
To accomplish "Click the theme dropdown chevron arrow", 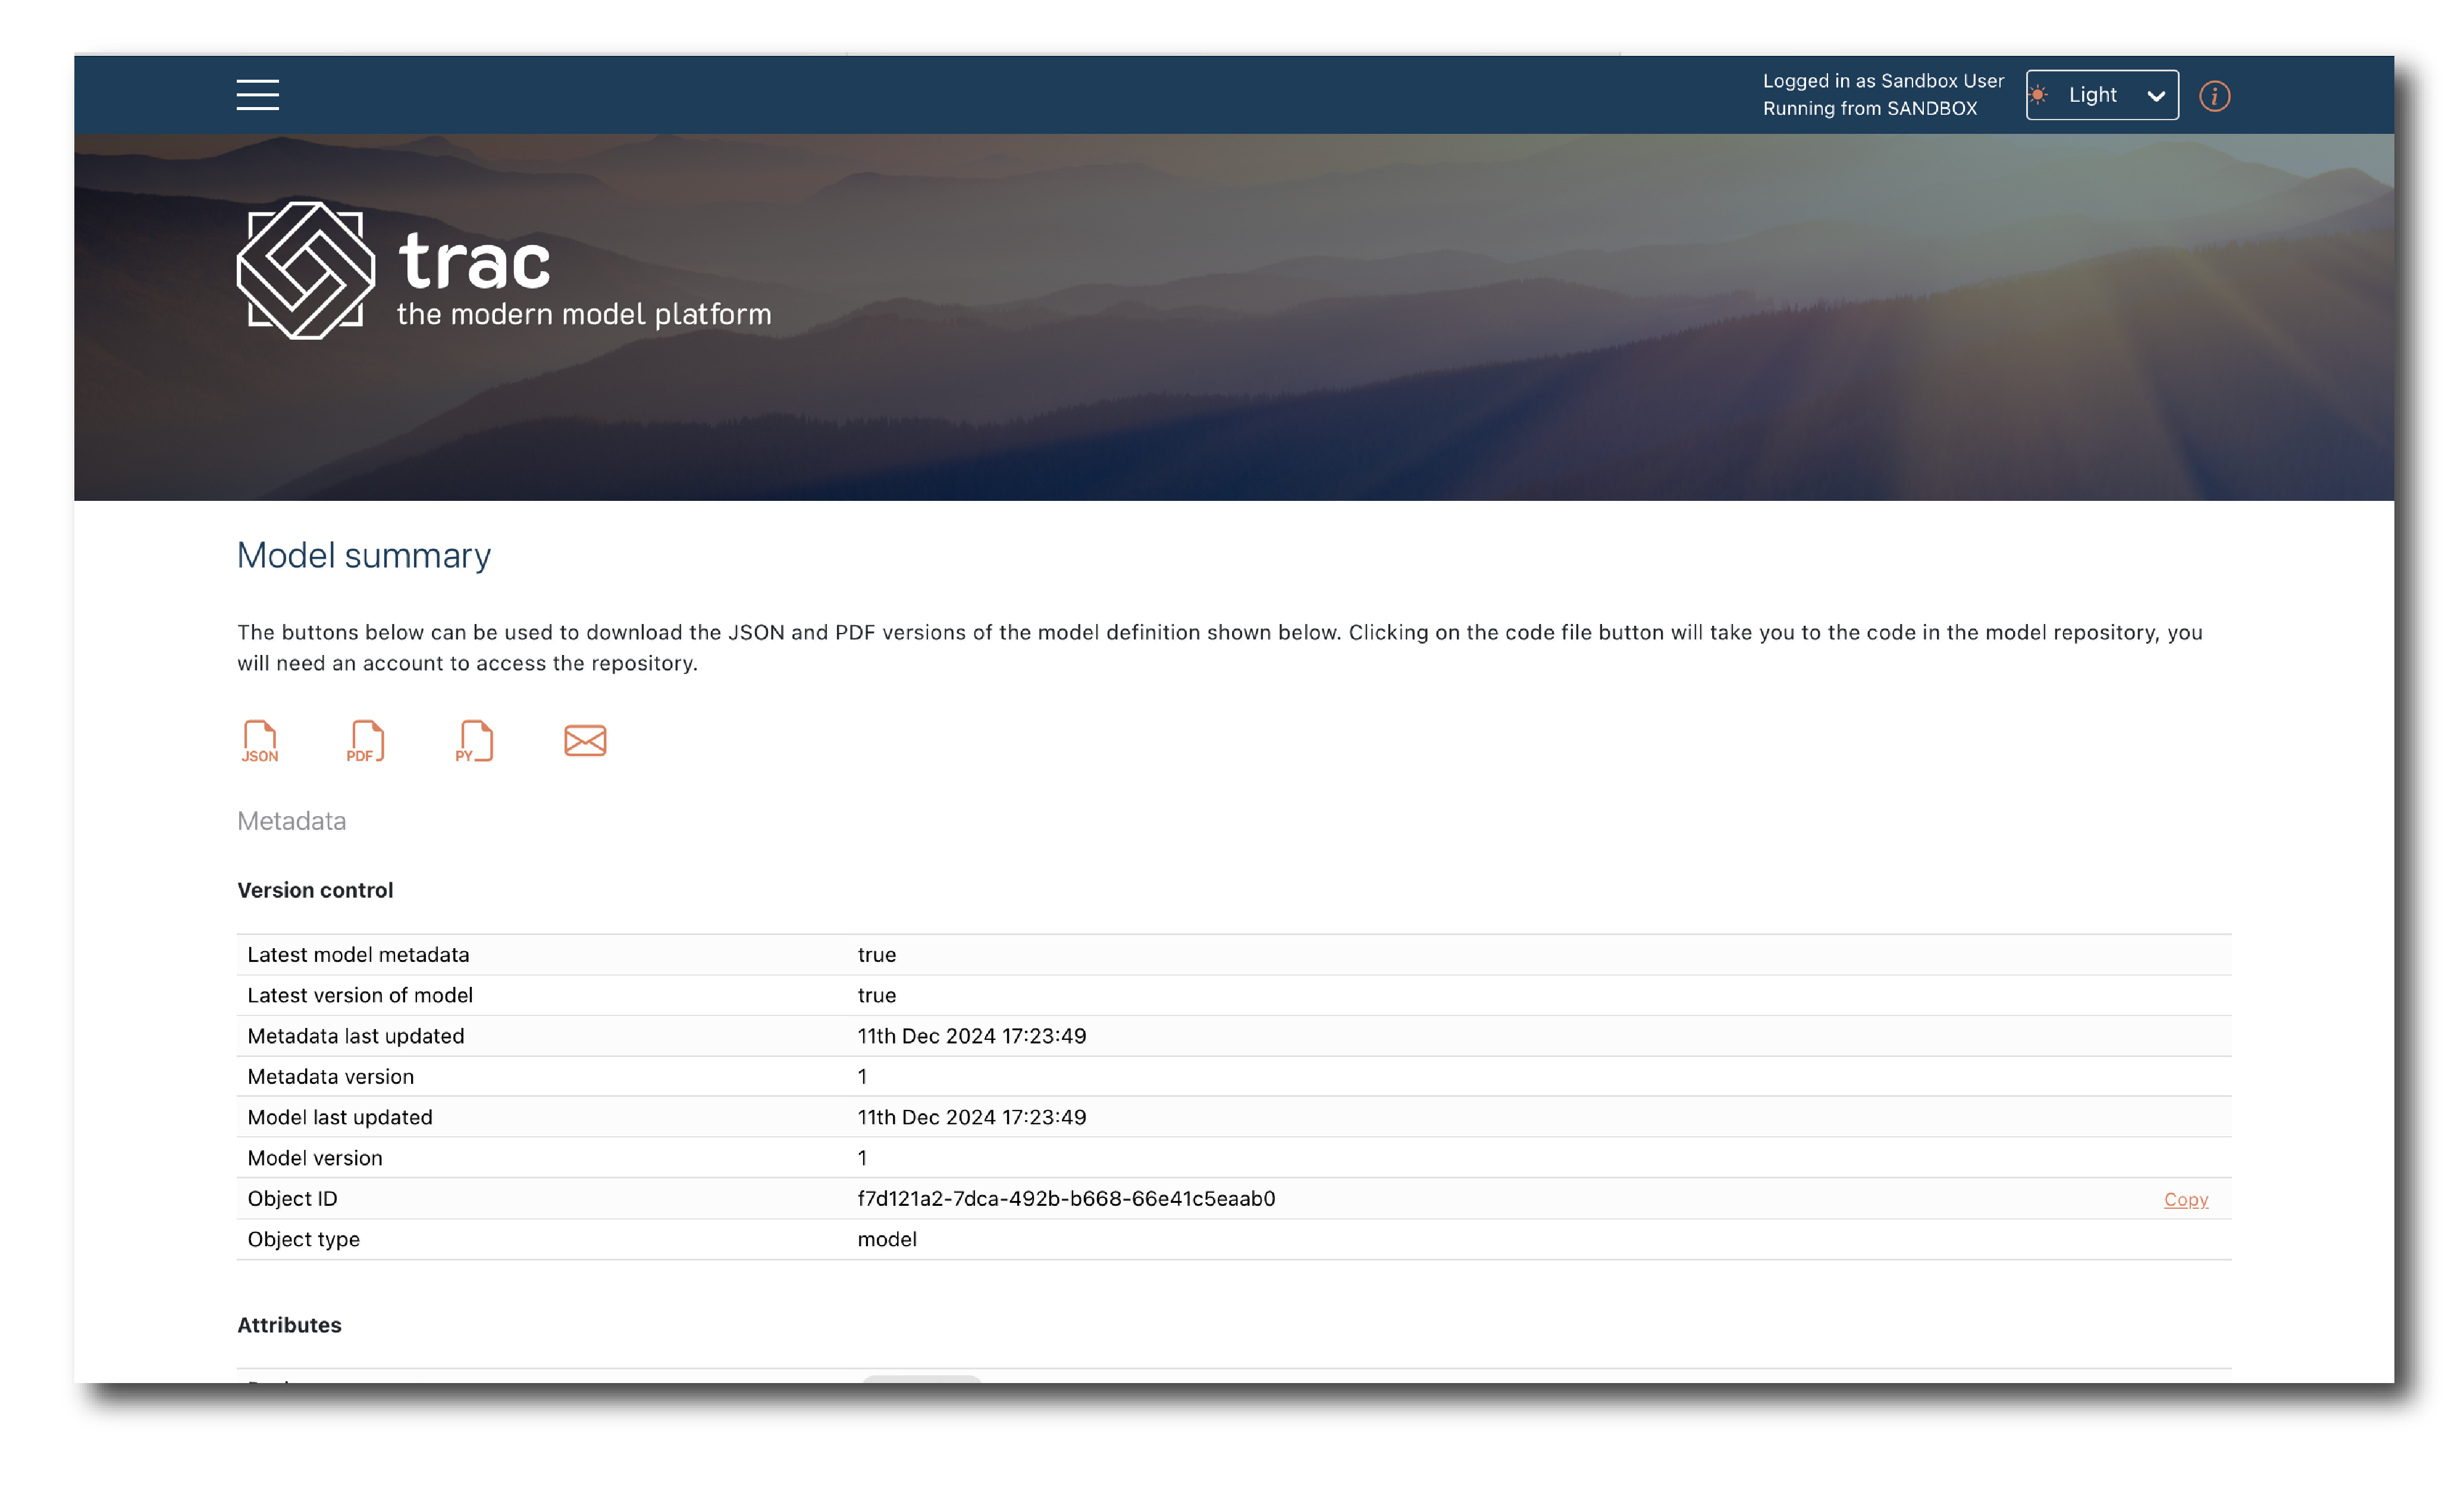I will pos(2156,96).
